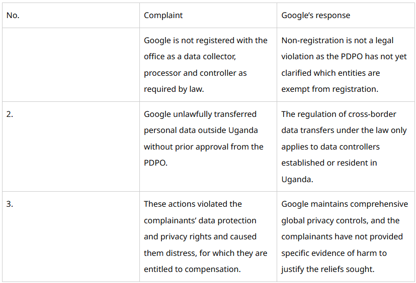Click the "required by law." line
The height and width of the screenshot is (283, 416).
point(174,89)
